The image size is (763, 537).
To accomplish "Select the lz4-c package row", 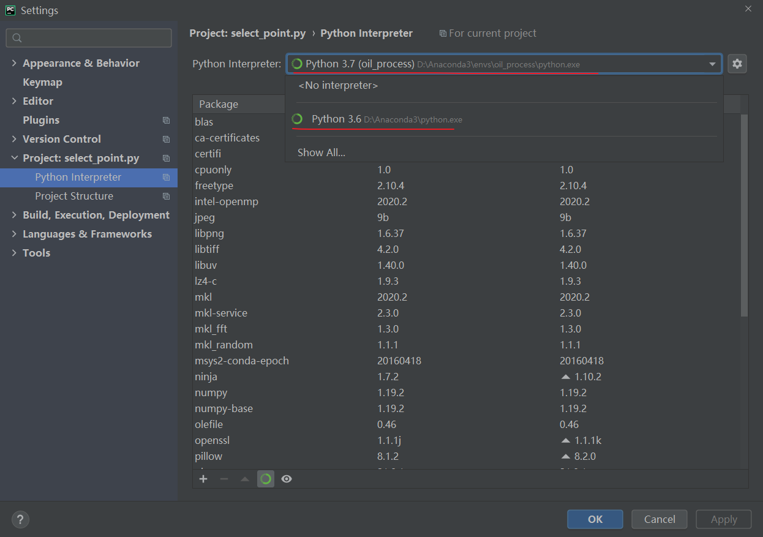I will pos(467,281).
